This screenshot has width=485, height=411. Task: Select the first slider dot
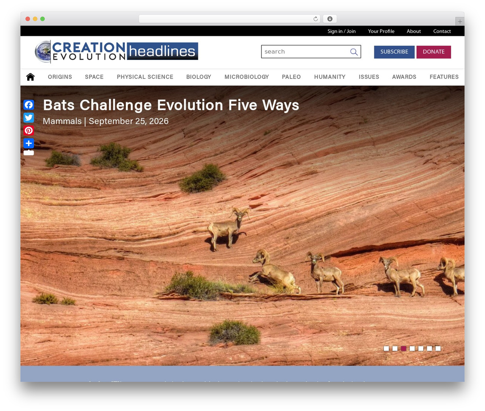386,348
